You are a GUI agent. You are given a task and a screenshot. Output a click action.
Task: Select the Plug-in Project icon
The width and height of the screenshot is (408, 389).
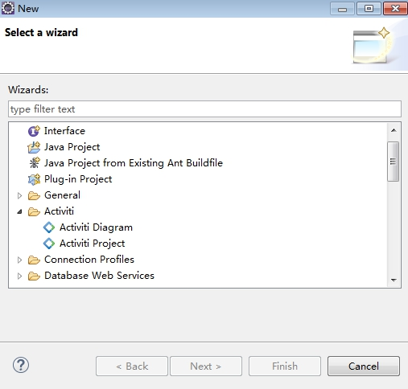coord(34,179)
